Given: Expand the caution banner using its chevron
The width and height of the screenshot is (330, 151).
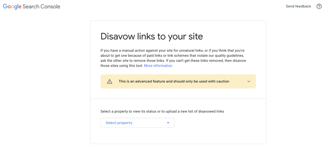Looking at the screenshot, I should coord(249,81).
